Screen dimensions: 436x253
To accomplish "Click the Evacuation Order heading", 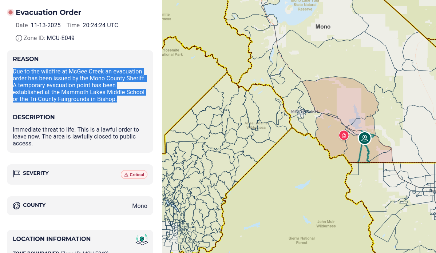I will (x=48, y=12).
